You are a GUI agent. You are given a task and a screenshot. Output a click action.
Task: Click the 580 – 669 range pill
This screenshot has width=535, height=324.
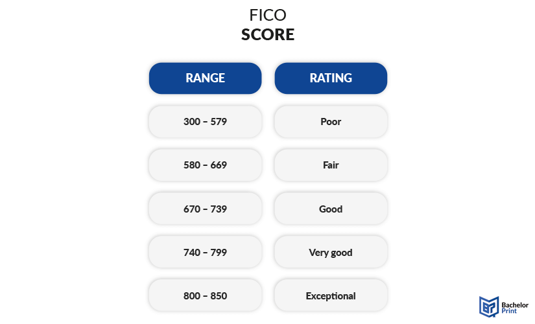[205, 165]
